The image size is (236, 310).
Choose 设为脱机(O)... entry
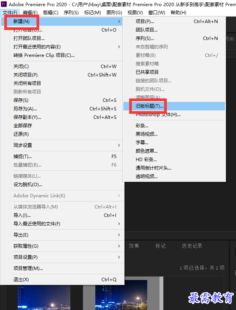(61, 185)
